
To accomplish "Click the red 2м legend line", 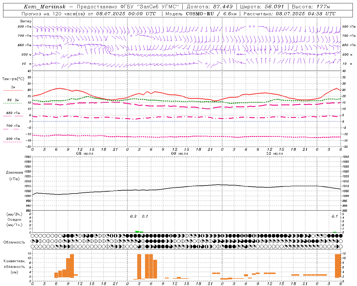I will 13,90.
